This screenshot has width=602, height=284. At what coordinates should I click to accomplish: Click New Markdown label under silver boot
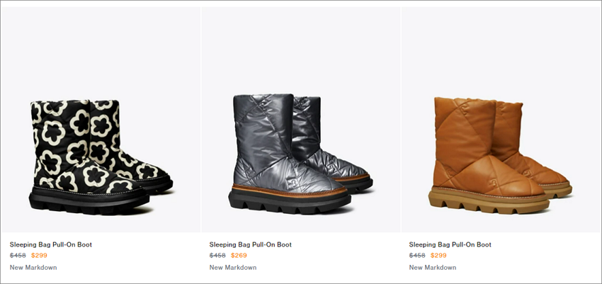[233, 268]
